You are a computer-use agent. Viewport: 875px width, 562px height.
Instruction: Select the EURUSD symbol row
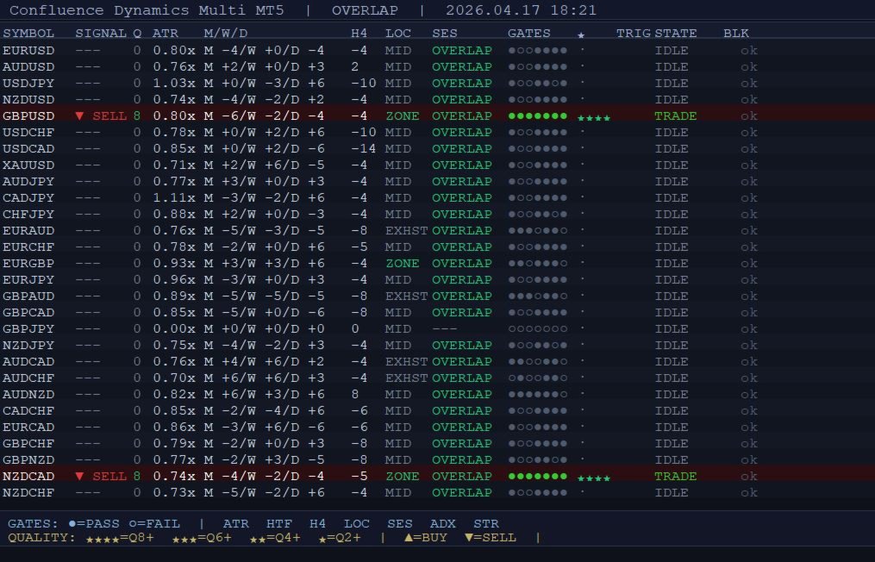tap(438, 51)
